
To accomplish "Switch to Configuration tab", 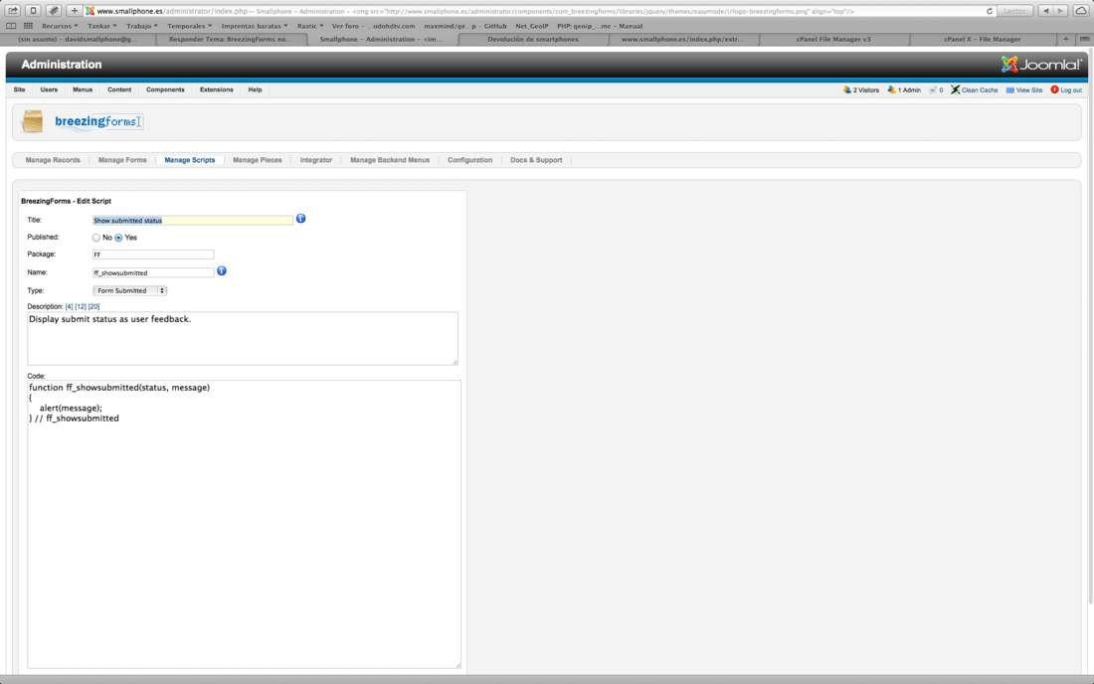I will [x=469, y=160].
